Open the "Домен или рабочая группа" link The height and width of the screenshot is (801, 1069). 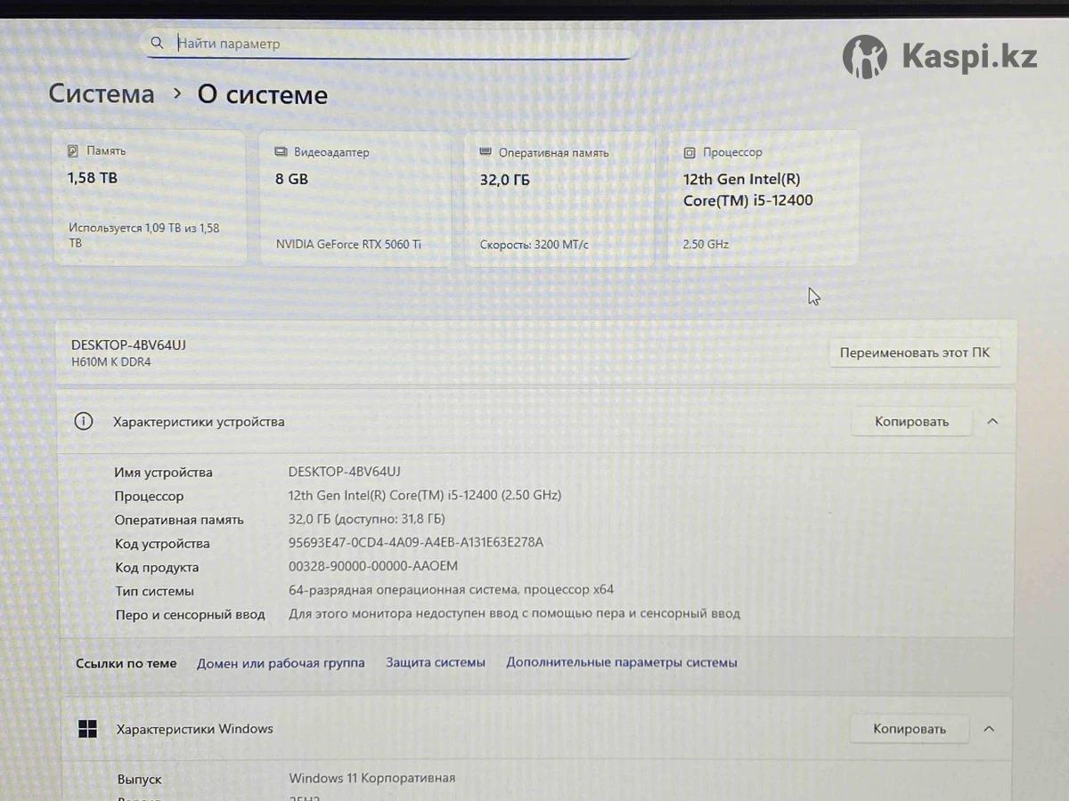pos(281,663)
